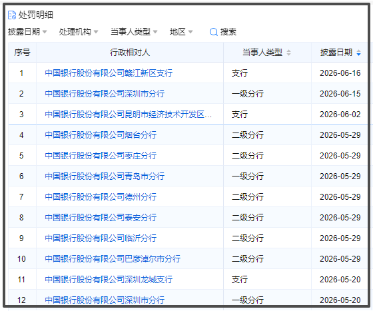Viewport: 373px width, 311px height.
Task: Open the 披露日期 filter dropdown
Action: point(27,31)
